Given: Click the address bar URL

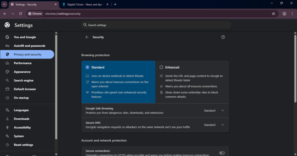Looking at the screenshot, I should pos(63,13).
